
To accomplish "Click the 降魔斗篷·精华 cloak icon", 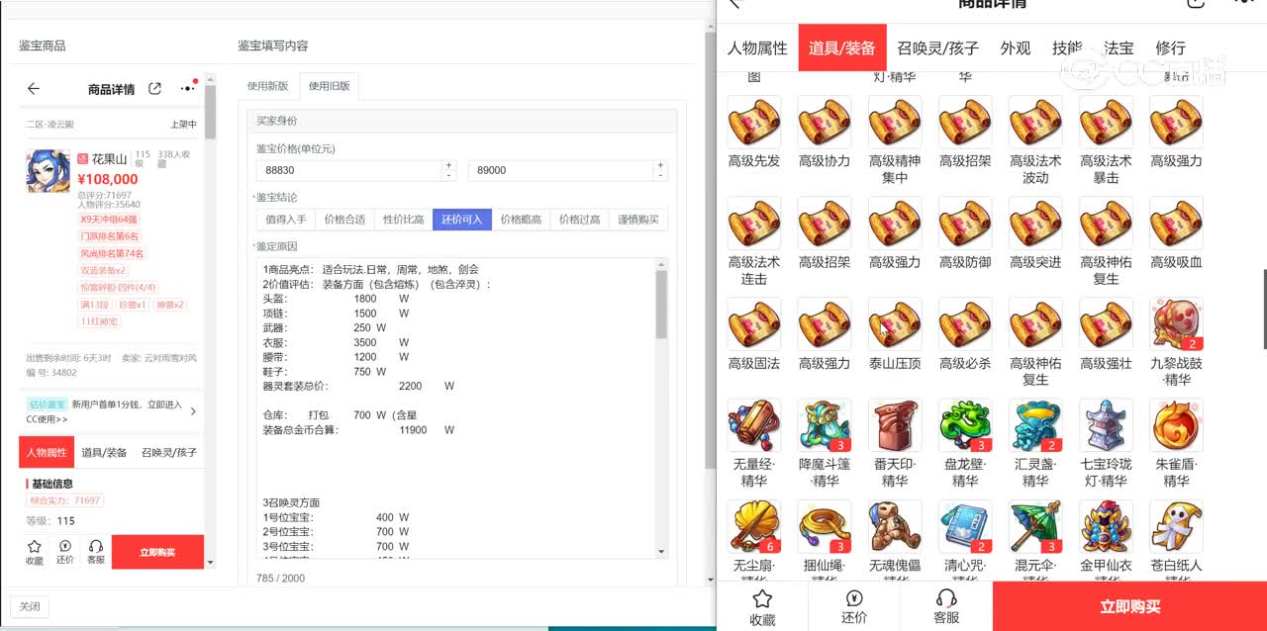I will [x=825, y=425].
